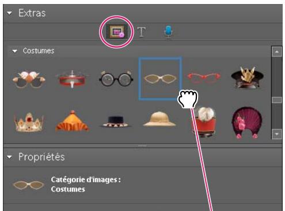This screenshot has width=285, height=211.
Task: Select the Graphics extras icon
Action: [x=116, y=32]
